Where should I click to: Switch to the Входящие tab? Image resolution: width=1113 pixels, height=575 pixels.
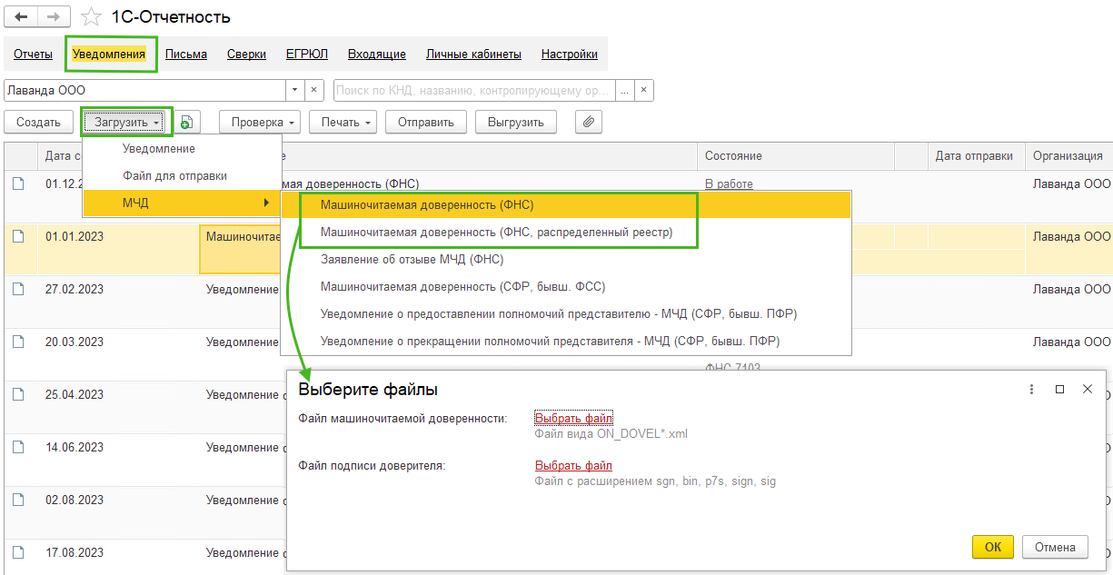coord(377,55)
